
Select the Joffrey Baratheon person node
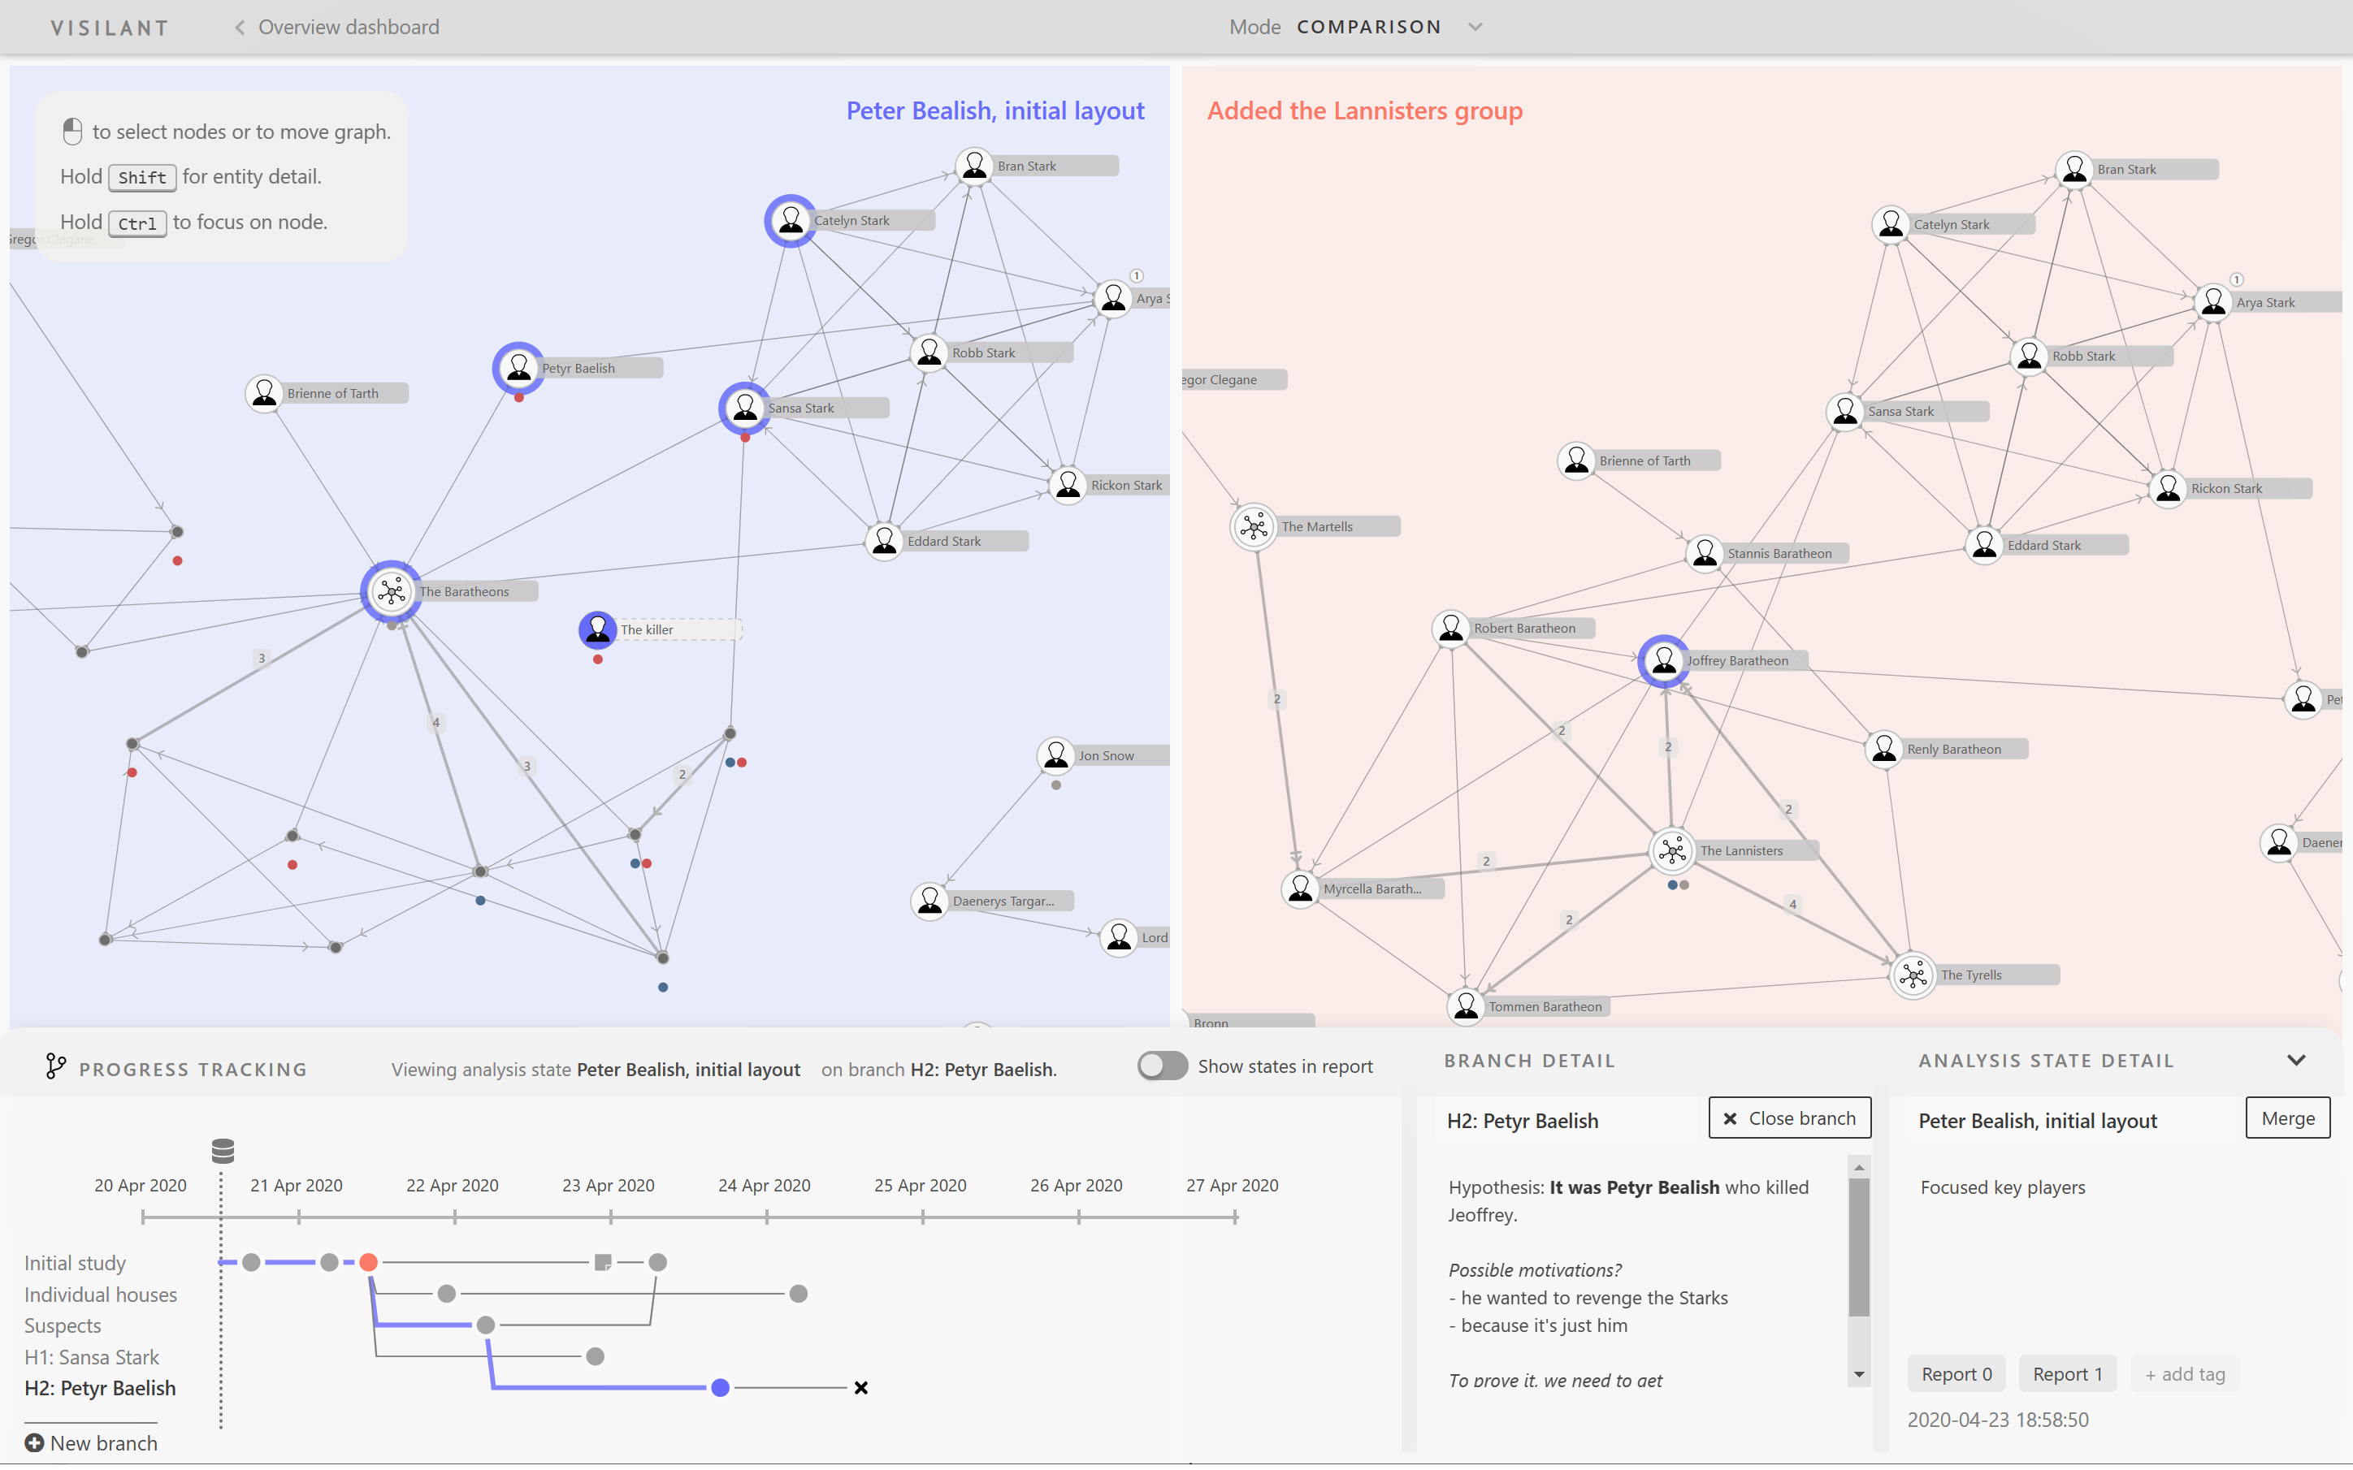click(x=1664, y=661)
